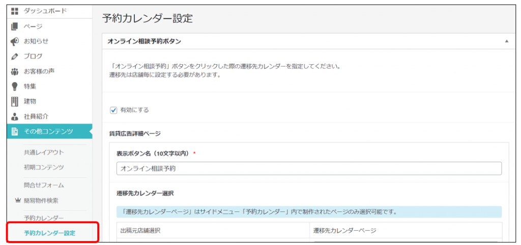The height and width of the screenshot is (245, 521).
Task: Collapse the オンライン相談予約ボタン panel arrow
Action: coord(506,41)
